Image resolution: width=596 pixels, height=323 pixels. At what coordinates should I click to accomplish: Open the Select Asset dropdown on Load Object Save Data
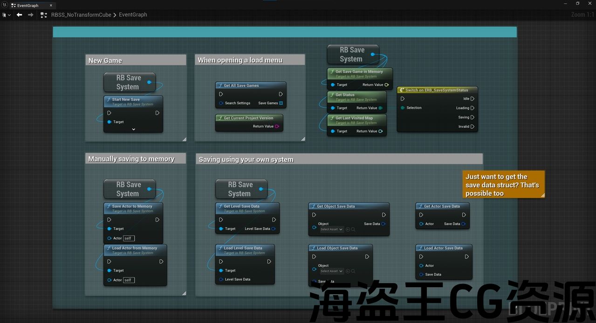(x=331, y=271)
